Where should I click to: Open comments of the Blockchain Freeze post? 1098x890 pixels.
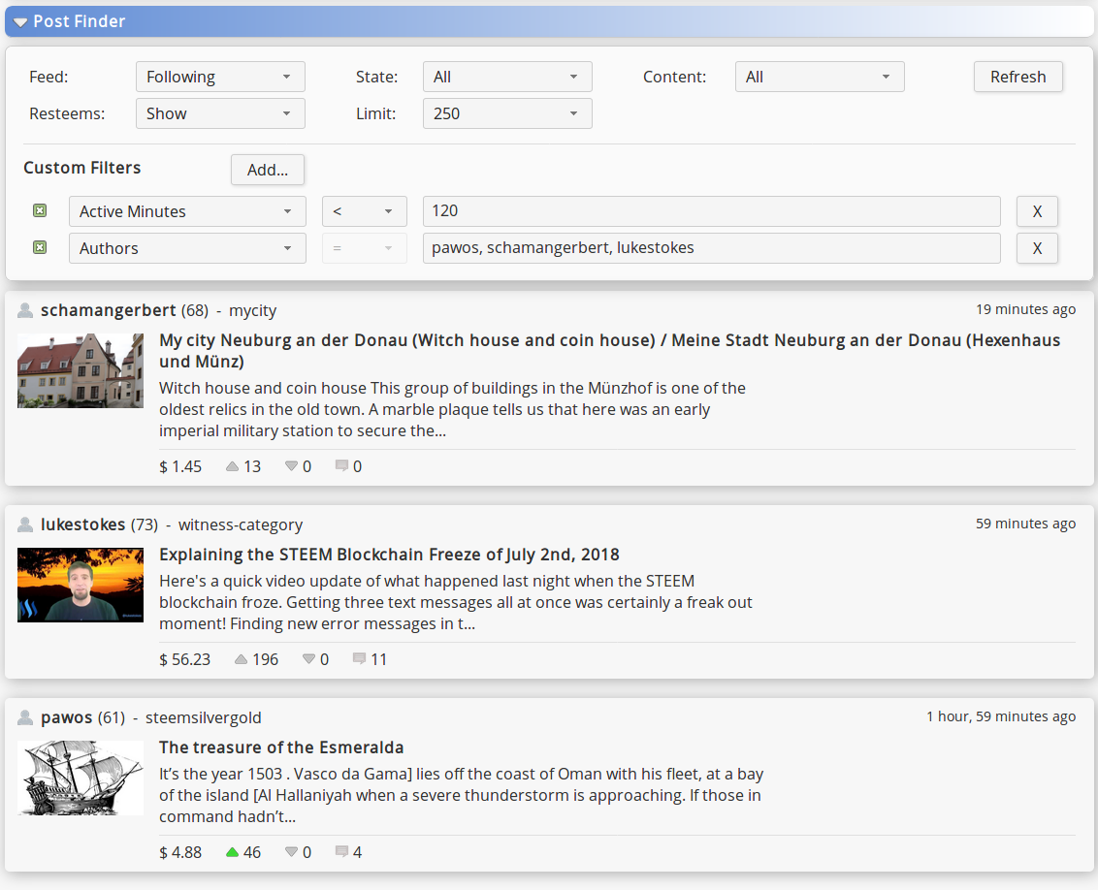pos(359,659)
